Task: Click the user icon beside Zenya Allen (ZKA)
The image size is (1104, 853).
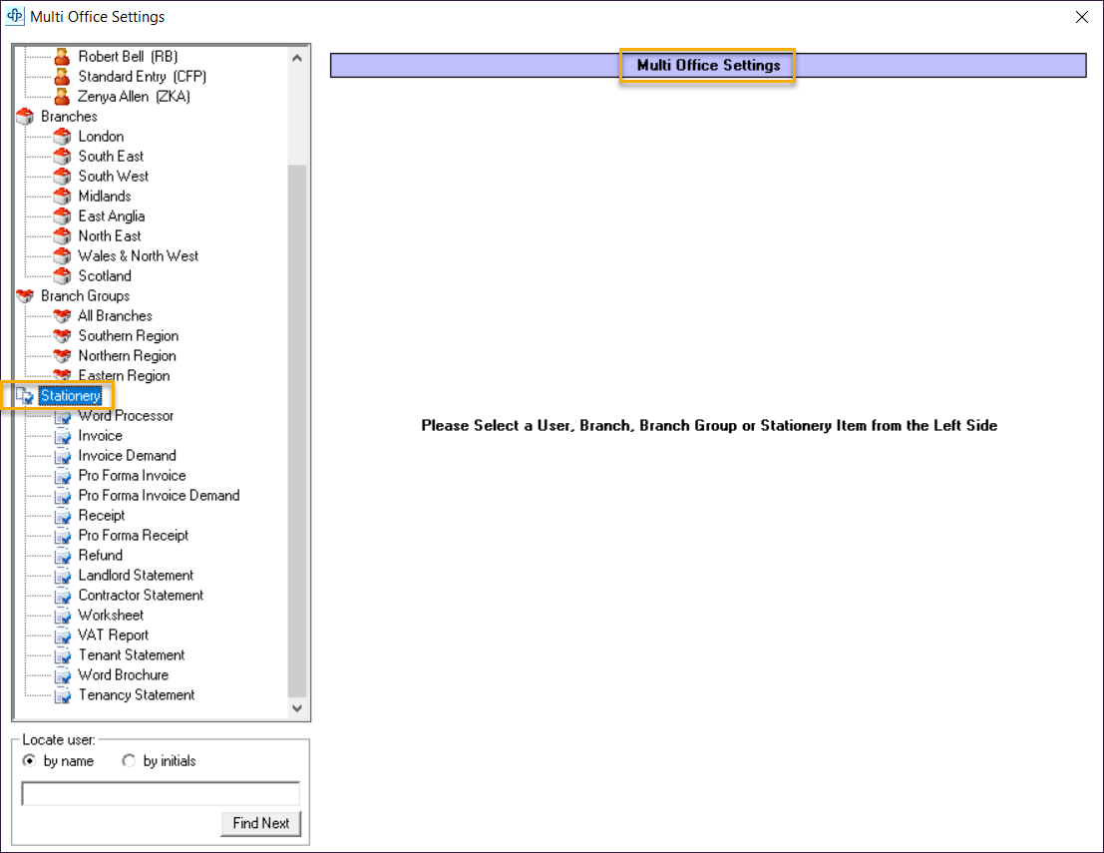Action: (x=62, y=96)
